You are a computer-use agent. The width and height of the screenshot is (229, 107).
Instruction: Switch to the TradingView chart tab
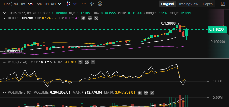coord(188,4)
